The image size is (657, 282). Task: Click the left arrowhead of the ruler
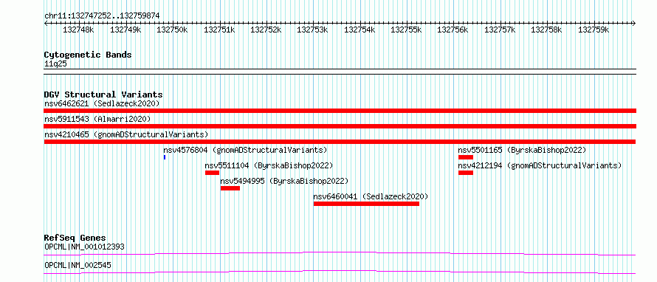(46, 24)
